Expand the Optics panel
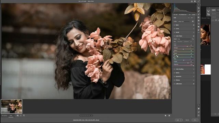219x123 pixels. coord(174,73)
